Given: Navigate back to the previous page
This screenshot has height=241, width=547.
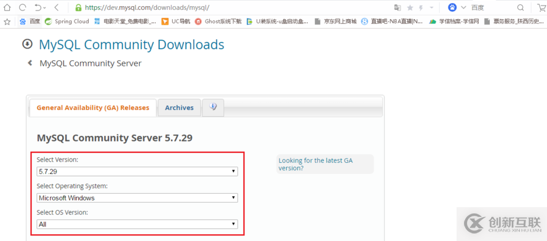Looking at the screenshot, I should point(57,7).
